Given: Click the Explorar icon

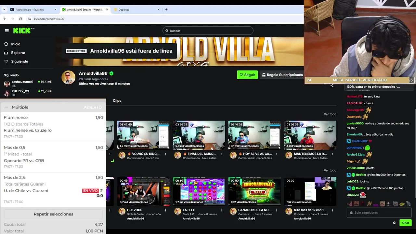Looking at the screenshot, I should [x=6, y=53].
